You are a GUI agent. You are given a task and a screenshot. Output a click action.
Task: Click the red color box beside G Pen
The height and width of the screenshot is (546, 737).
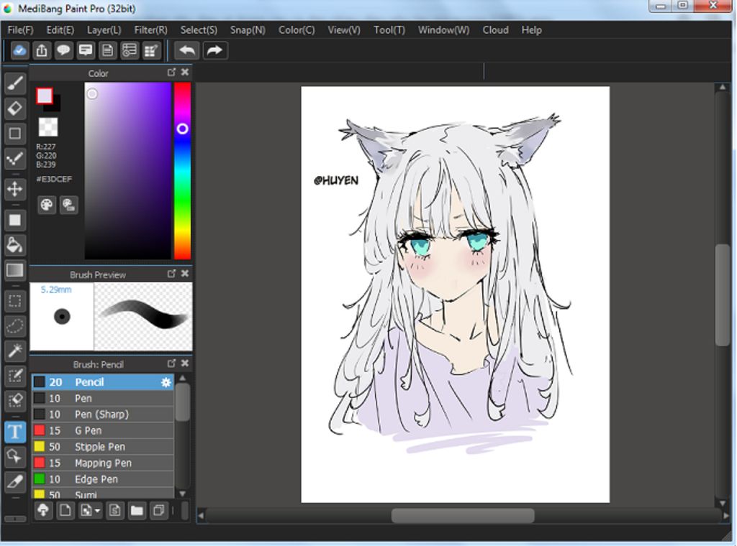[40, 430]
